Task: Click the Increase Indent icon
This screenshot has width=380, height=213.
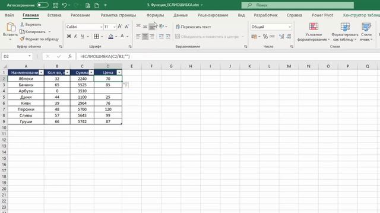Action: [168, 36]
